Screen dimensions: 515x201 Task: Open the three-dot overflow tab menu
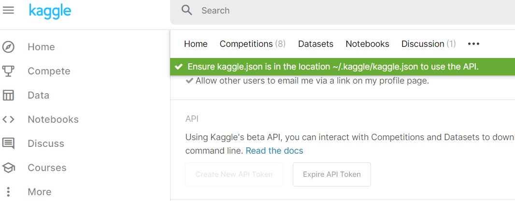tap(473, 44)
